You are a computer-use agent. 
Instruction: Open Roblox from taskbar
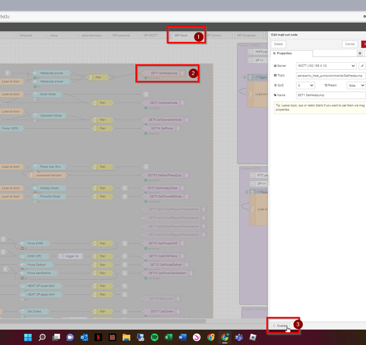[x=253, y=337]
